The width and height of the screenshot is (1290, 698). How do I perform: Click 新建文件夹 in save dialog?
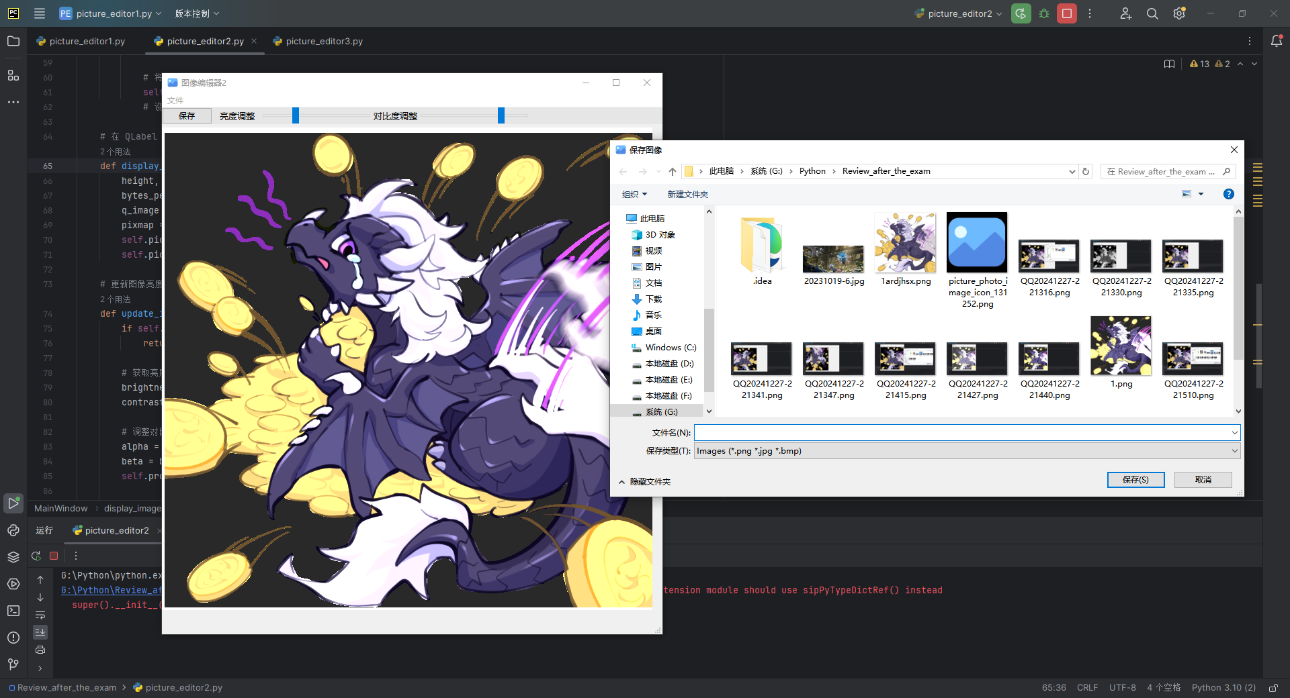point(687,194)
